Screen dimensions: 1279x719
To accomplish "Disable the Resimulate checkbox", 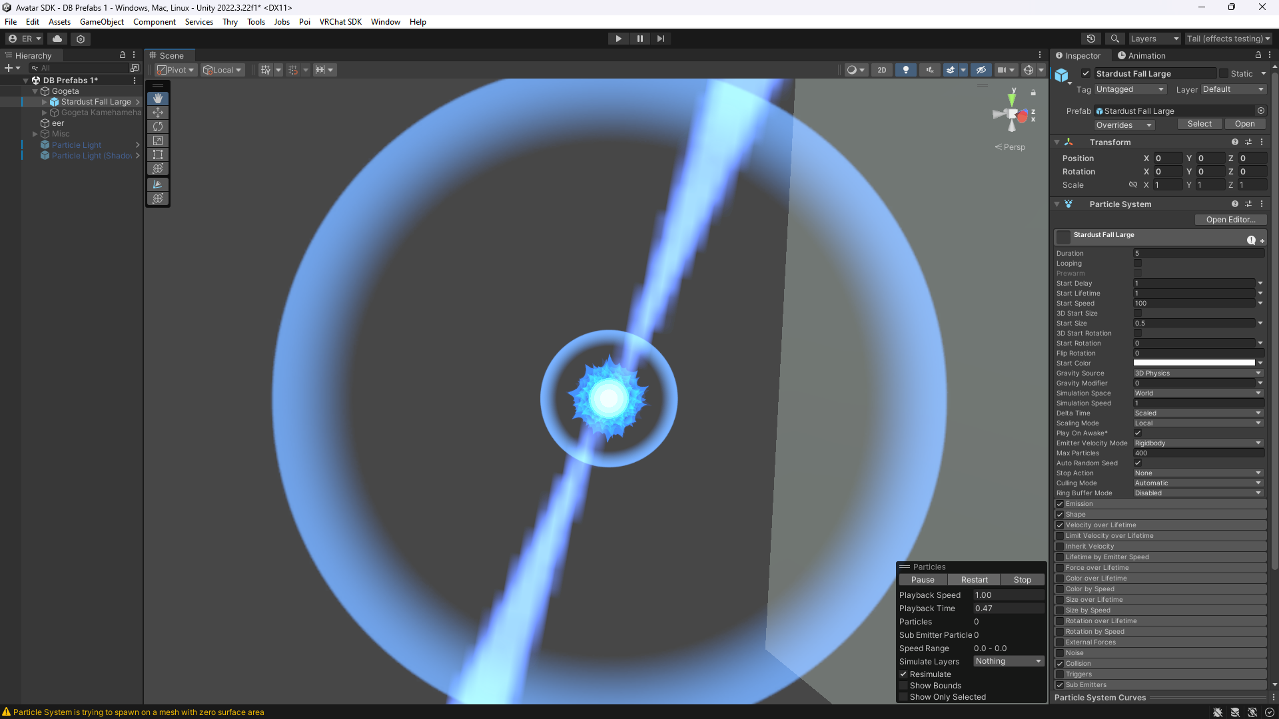I will click(904, 674).
